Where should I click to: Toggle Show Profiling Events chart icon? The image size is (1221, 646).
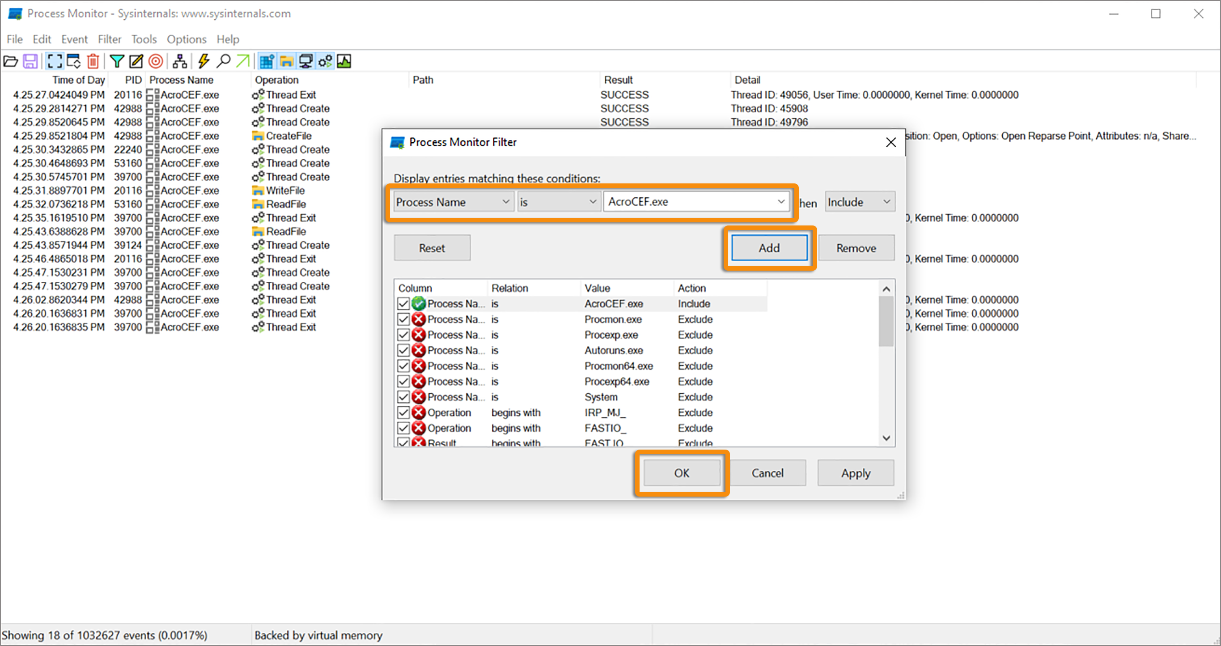tap(344, 61)
